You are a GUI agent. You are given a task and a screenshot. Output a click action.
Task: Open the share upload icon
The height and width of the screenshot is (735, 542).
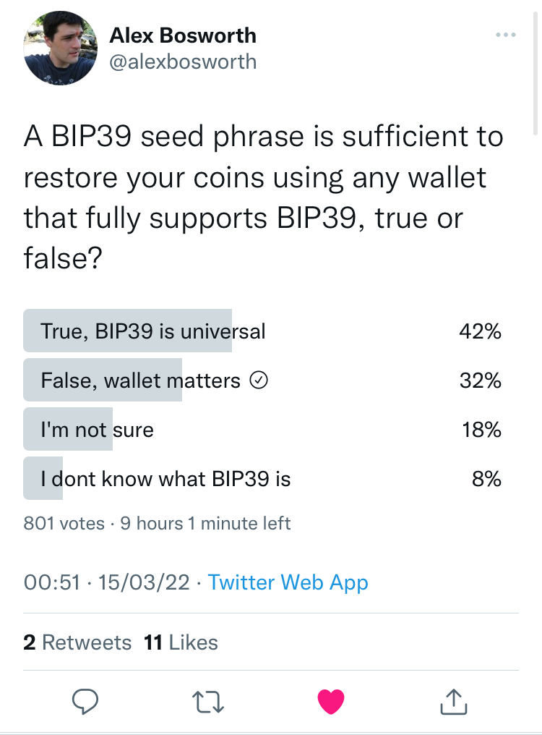point(454,701)
